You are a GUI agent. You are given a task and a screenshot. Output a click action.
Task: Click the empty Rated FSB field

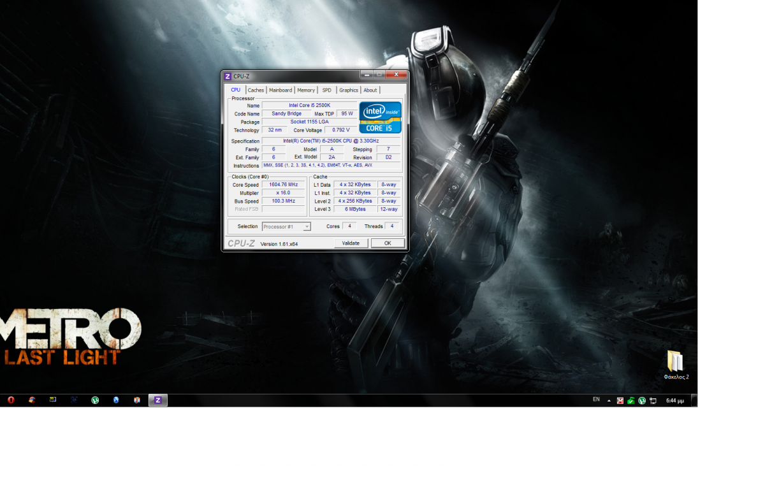click(x=284, y=209)
